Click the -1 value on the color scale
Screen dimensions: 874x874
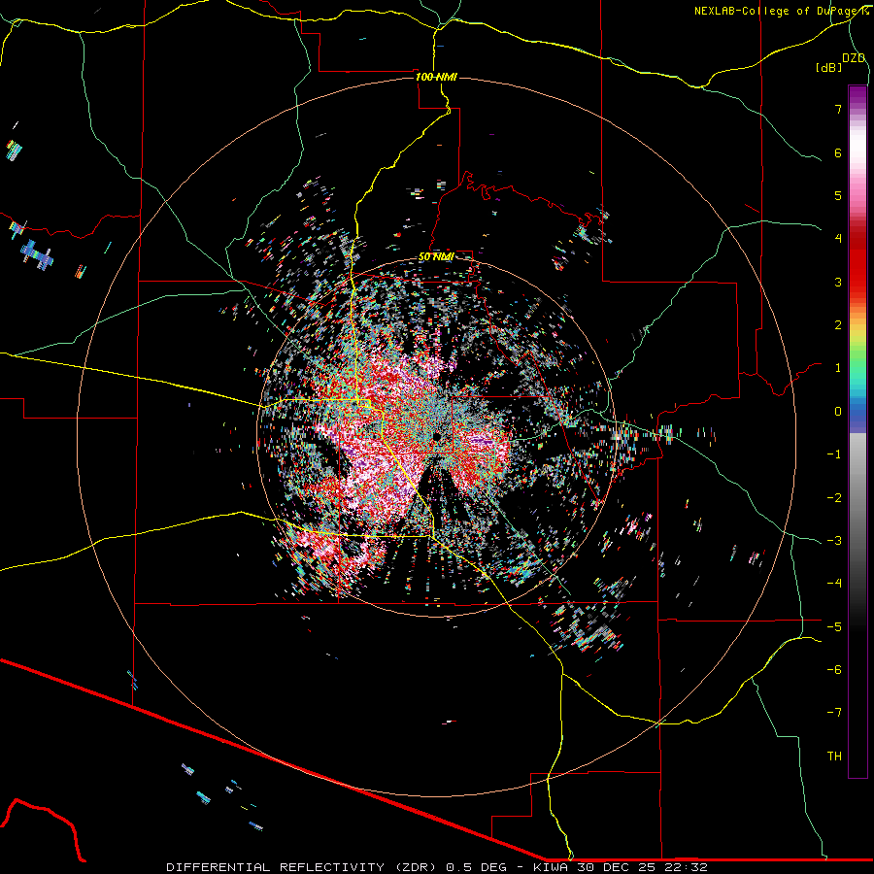834,454
